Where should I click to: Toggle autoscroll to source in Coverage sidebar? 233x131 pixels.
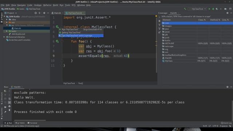tap(159, 25)
